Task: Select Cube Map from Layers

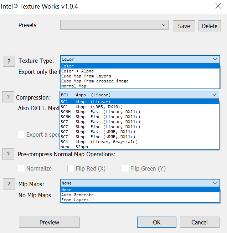Action: (x=140, y=76)
